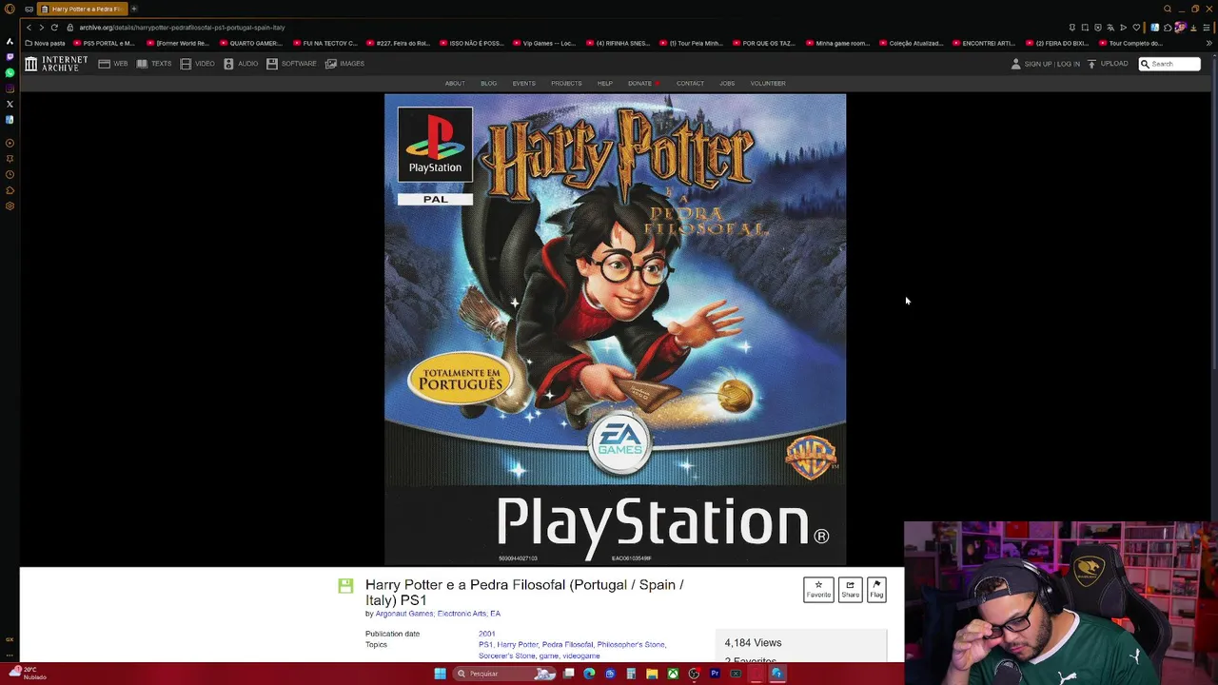Open the Philosopher's Stone topic link
Screen dimensions: 1218x685
tap(631, 645)
